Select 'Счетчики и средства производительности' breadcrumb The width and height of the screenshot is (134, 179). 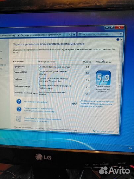coord(41,35)
